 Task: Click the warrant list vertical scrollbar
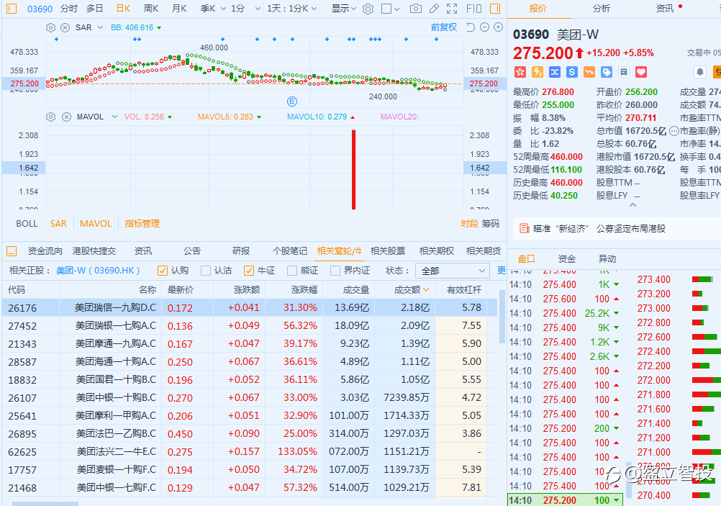(x=502, y=317)
